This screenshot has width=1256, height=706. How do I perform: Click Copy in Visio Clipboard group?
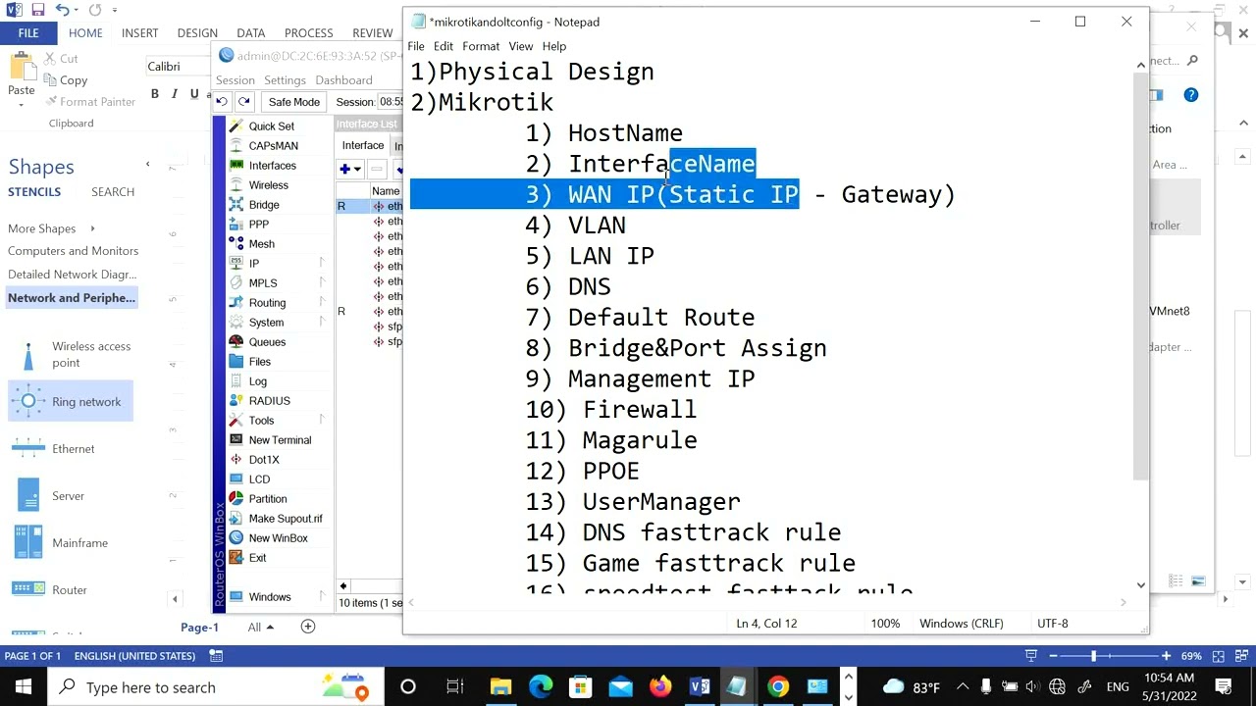click(65, 80)
